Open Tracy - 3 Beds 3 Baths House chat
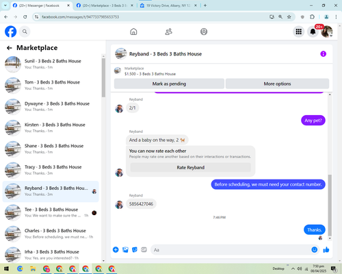This screenshot has width=342, height=274. (51, 170)
